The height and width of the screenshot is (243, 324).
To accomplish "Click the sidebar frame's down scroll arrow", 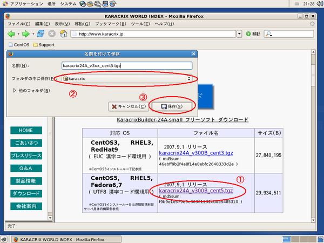I will coord(50,218).
